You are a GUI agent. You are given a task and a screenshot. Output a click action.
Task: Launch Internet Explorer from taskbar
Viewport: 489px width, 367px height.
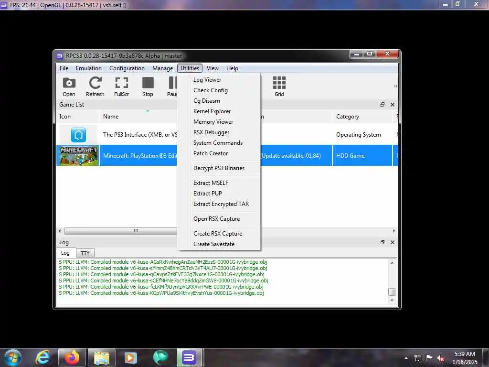(x=43, y=357)
